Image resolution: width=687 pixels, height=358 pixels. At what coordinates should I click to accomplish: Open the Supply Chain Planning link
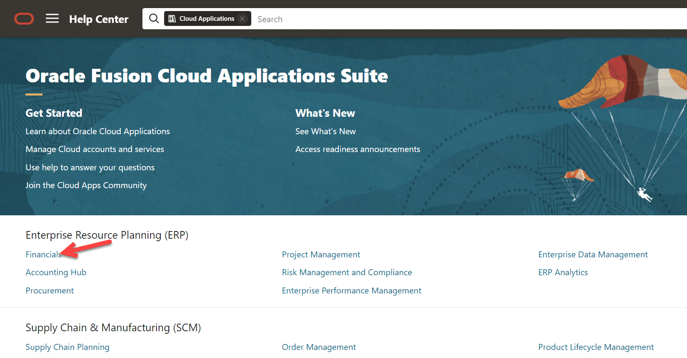[67, 347]
